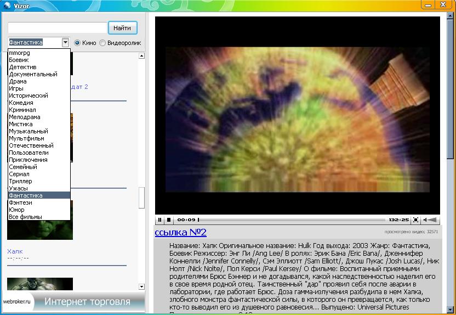Choose Сериал from the list
This screenshot has width=456, height=315.
[x=39, y=174]
